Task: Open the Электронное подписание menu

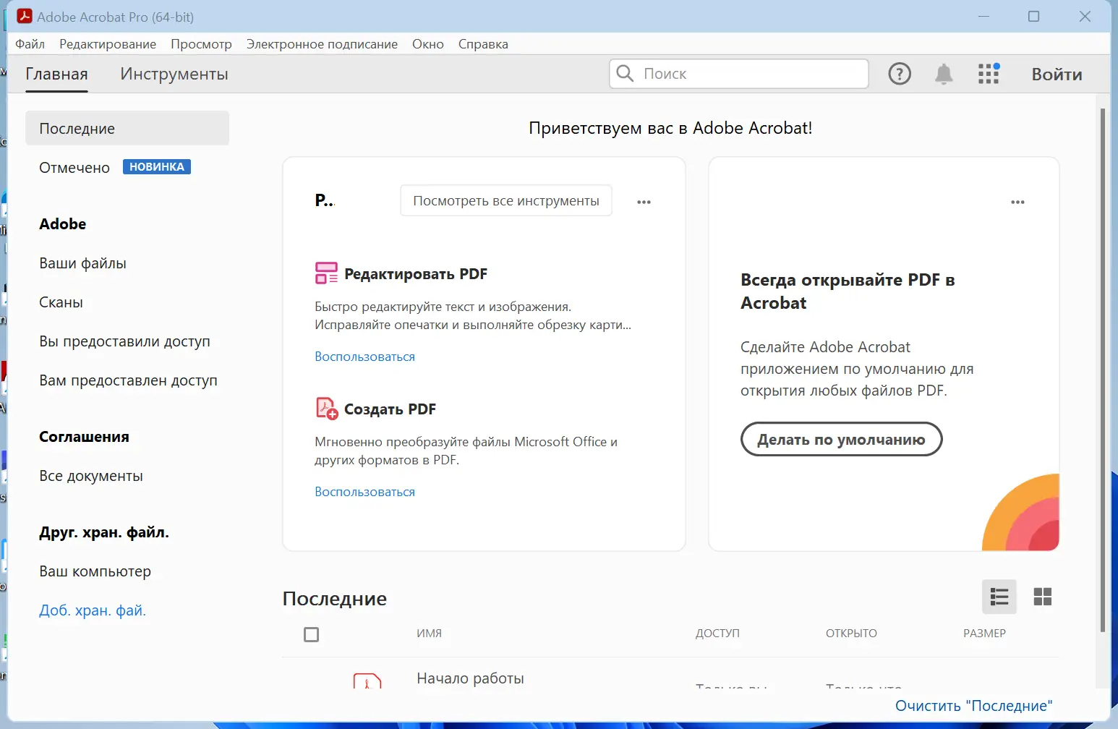Action: (x=322, y=44)
